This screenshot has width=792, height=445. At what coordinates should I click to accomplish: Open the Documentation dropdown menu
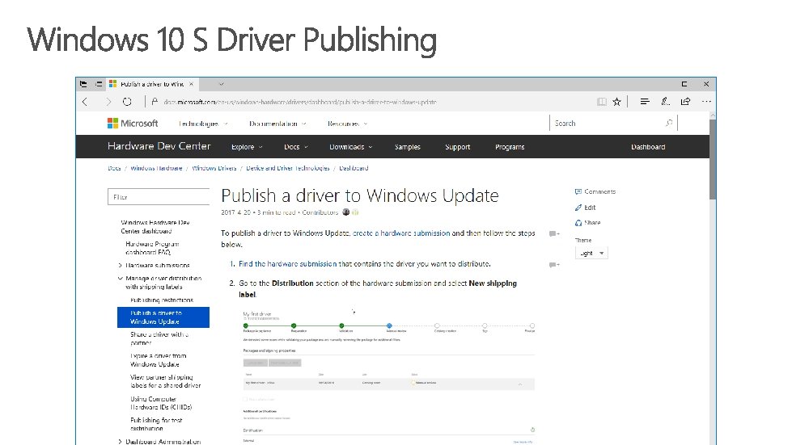click(x=277, y=124)
